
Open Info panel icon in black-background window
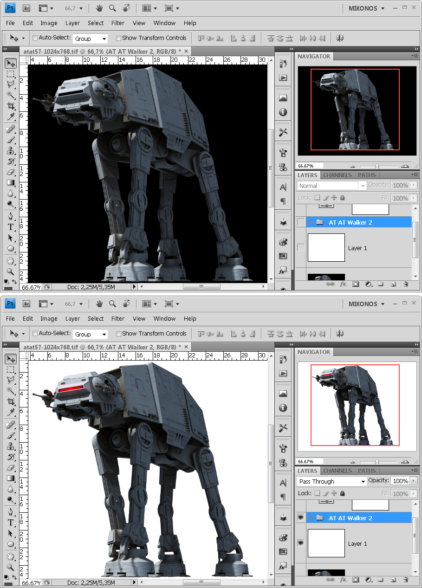tap(283, 112)
